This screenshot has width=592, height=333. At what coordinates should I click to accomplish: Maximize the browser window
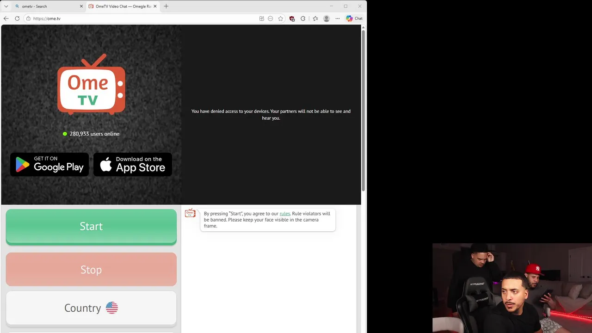coord(345,6)
